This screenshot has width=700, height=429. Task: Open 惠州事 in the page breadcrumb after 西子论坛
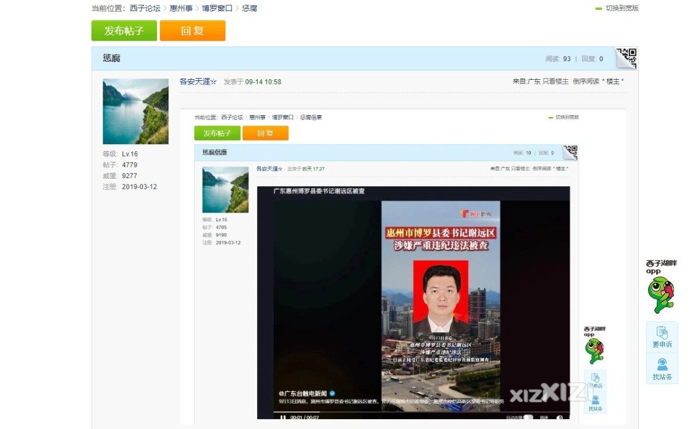(x=181, y=8)
